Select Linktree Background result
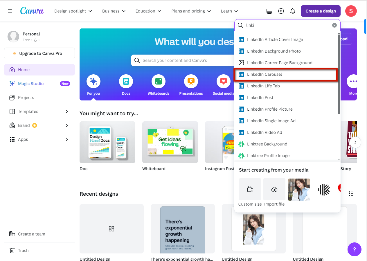This screenshot has width=367, height=261. 286,144
